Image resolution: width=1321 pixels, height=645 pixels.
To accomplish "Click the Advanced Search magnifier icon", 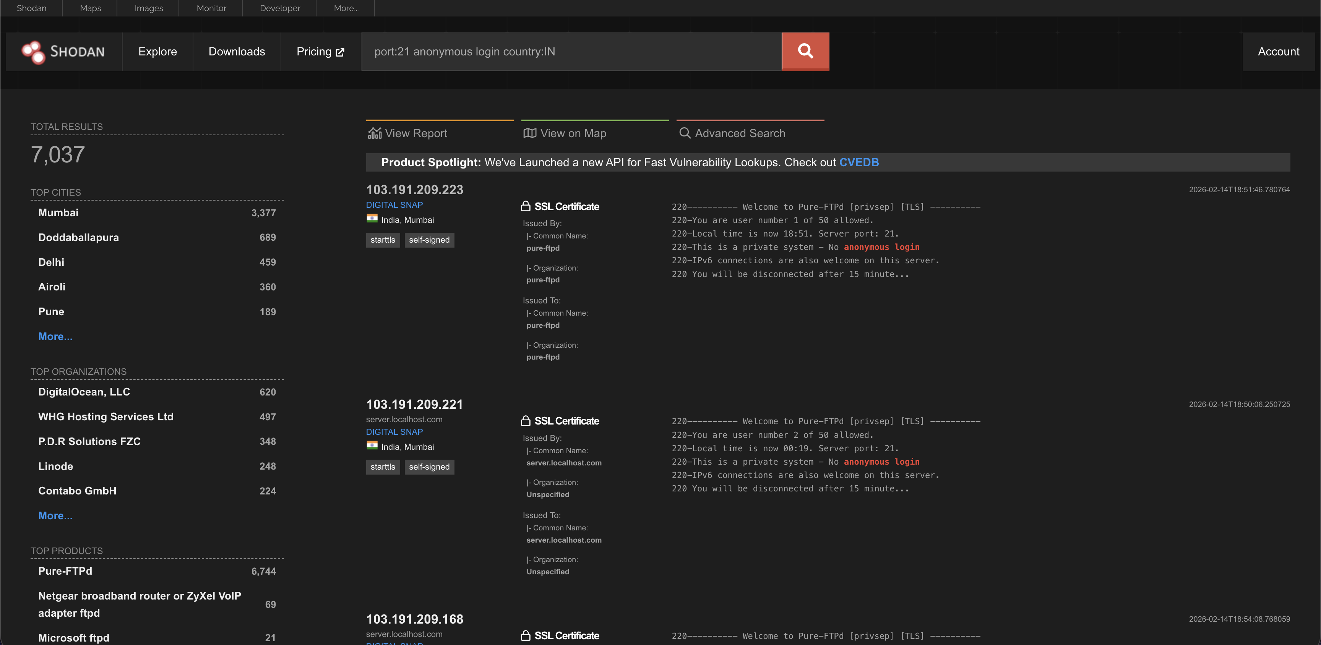I will 685,133.
